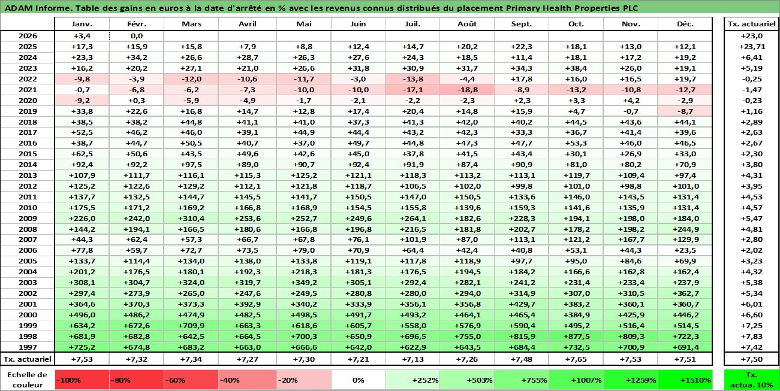Select the +125,2 cell in Mai 2013

[x=303, y=175]
